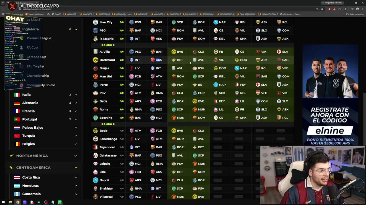This screenshot has height=205, width=366.
Task: Open the Gran DT bookmark
Action: click(56, 14)
